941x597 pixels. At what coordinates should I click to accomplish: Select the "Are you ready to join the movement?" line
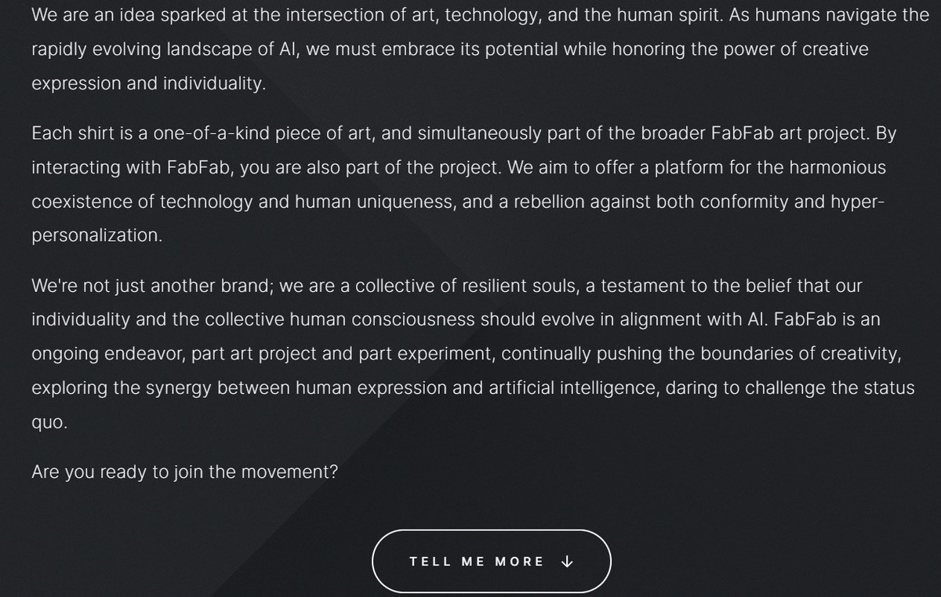[x=185, y=472]
